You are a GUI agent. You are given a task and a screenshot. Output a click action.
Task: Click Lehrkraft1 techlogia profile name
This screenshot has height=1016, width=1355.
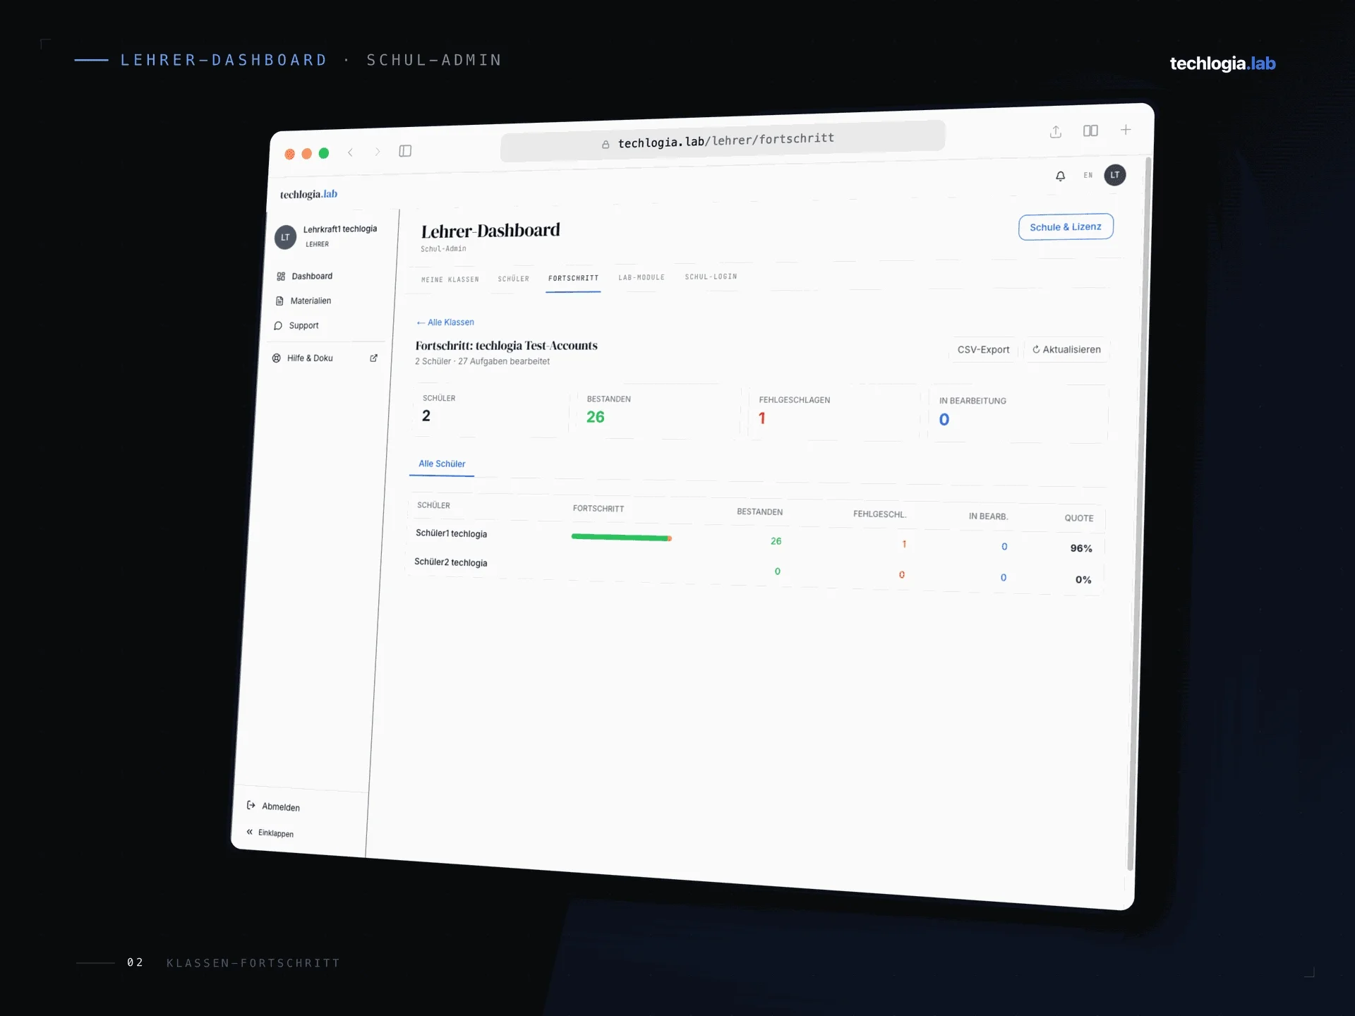pyautogui.click(x=339, y=229)
